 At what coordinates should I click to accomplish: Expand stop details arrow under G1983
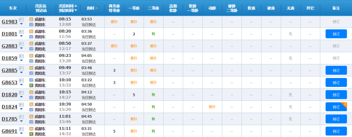pyautogui.click(x=21, y=24)
